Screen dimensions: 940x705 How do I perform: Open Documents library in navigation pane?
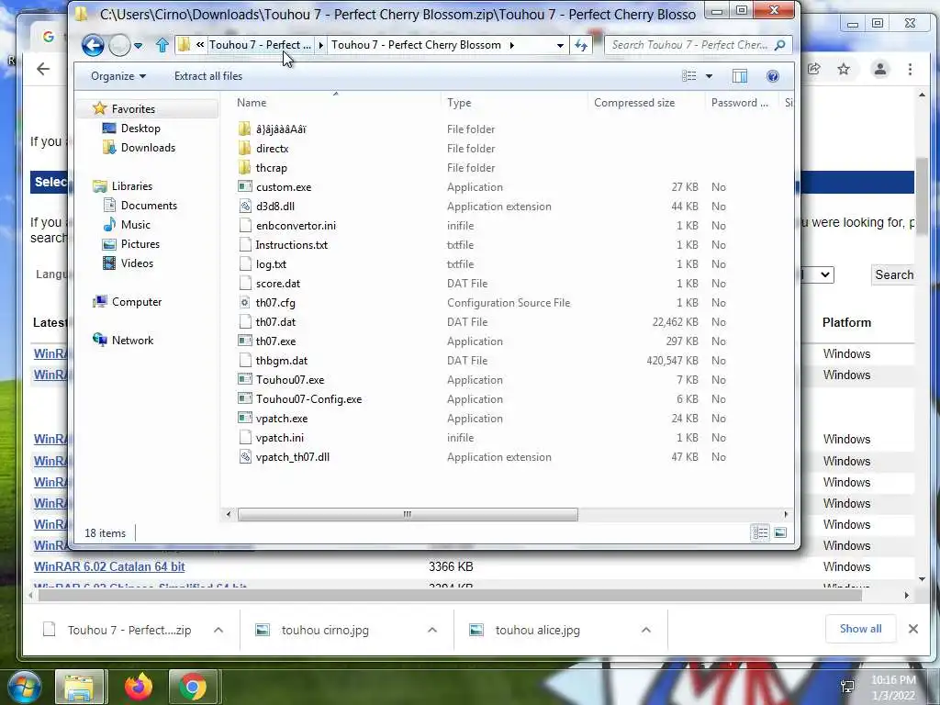[x=149, y=206]
